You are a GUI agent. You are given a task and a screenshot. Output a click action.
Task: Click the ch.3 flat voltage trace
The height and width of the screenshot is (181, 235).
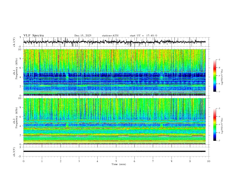(x=115, y=151)
